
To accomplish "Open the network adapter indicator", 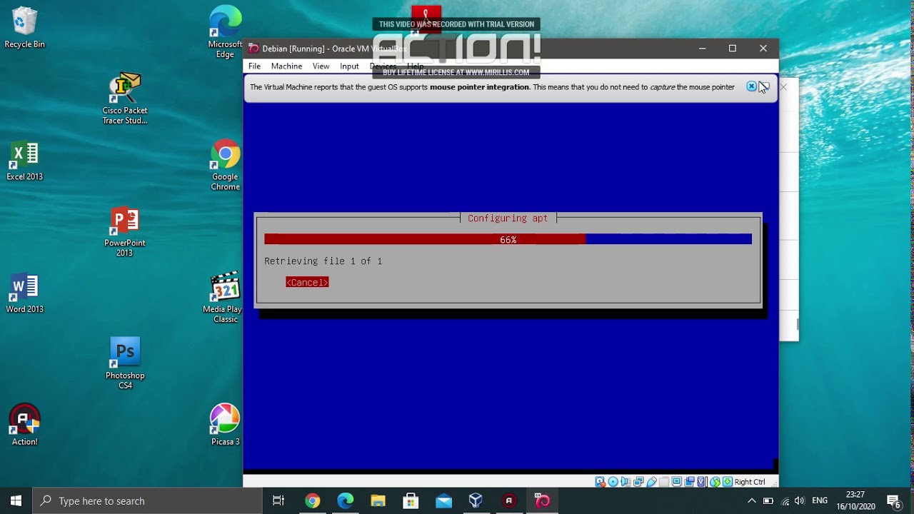I will [638, 482].
